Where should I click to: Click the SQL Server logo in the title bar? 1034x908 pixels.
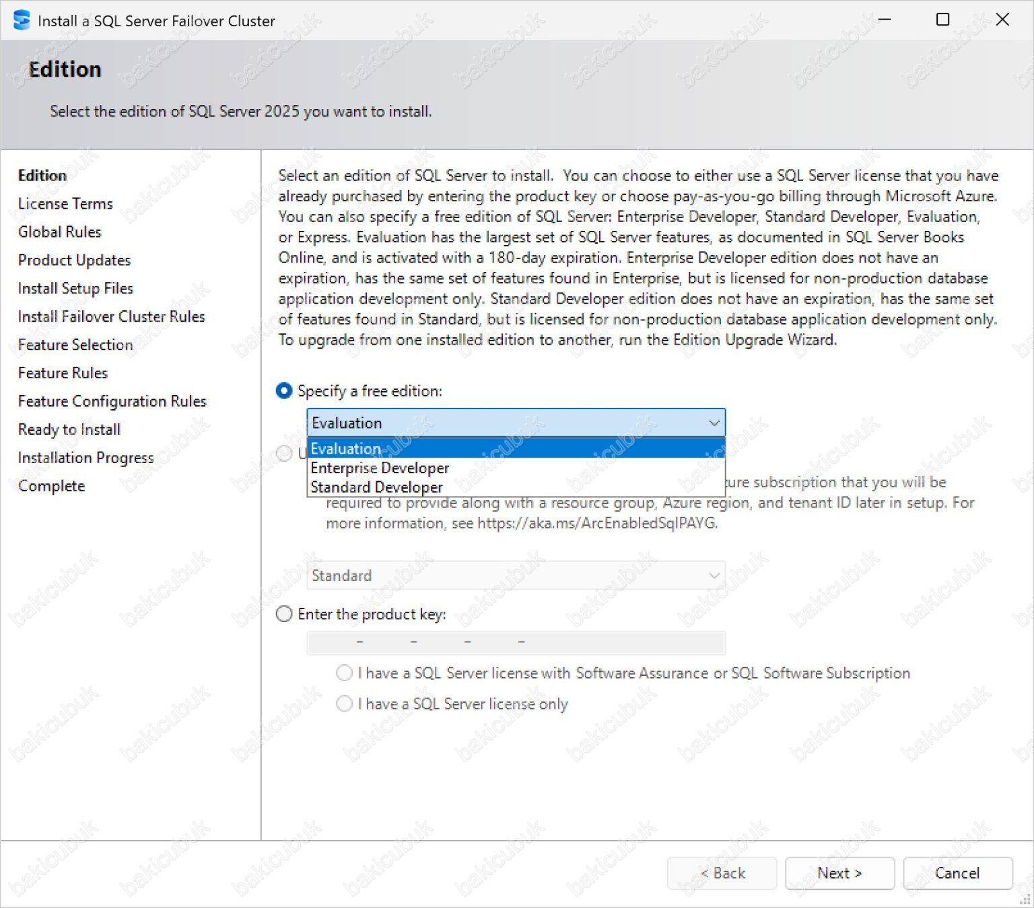pos(21,20)
